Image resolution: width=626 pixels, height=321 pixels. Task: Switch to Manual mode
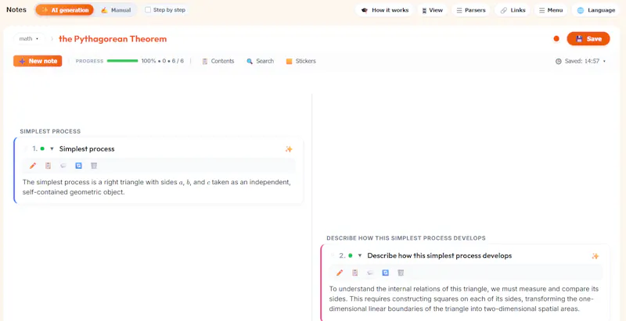(116, 10)
